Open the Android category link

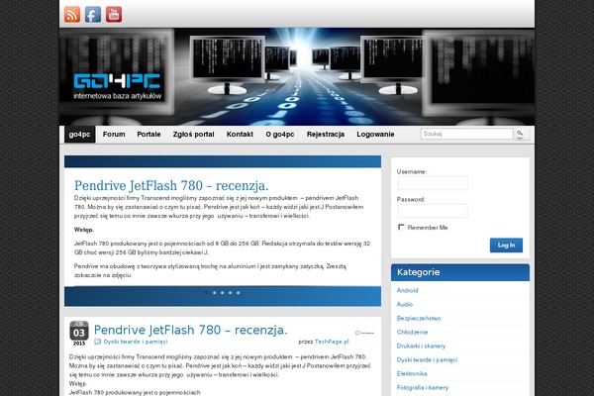tap(408, 290)
